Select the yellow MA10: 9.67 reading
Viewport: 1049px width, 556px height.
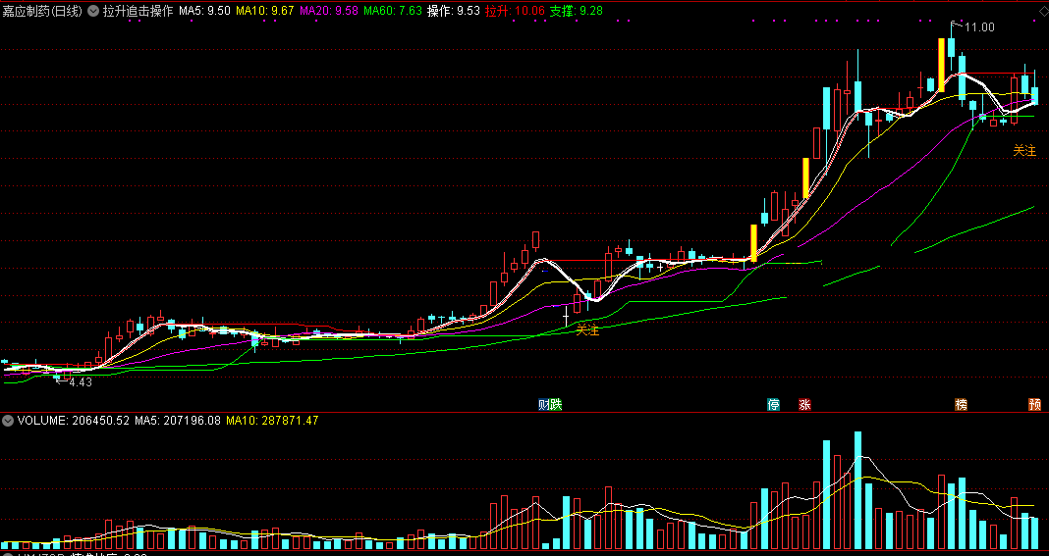[265, 12]
